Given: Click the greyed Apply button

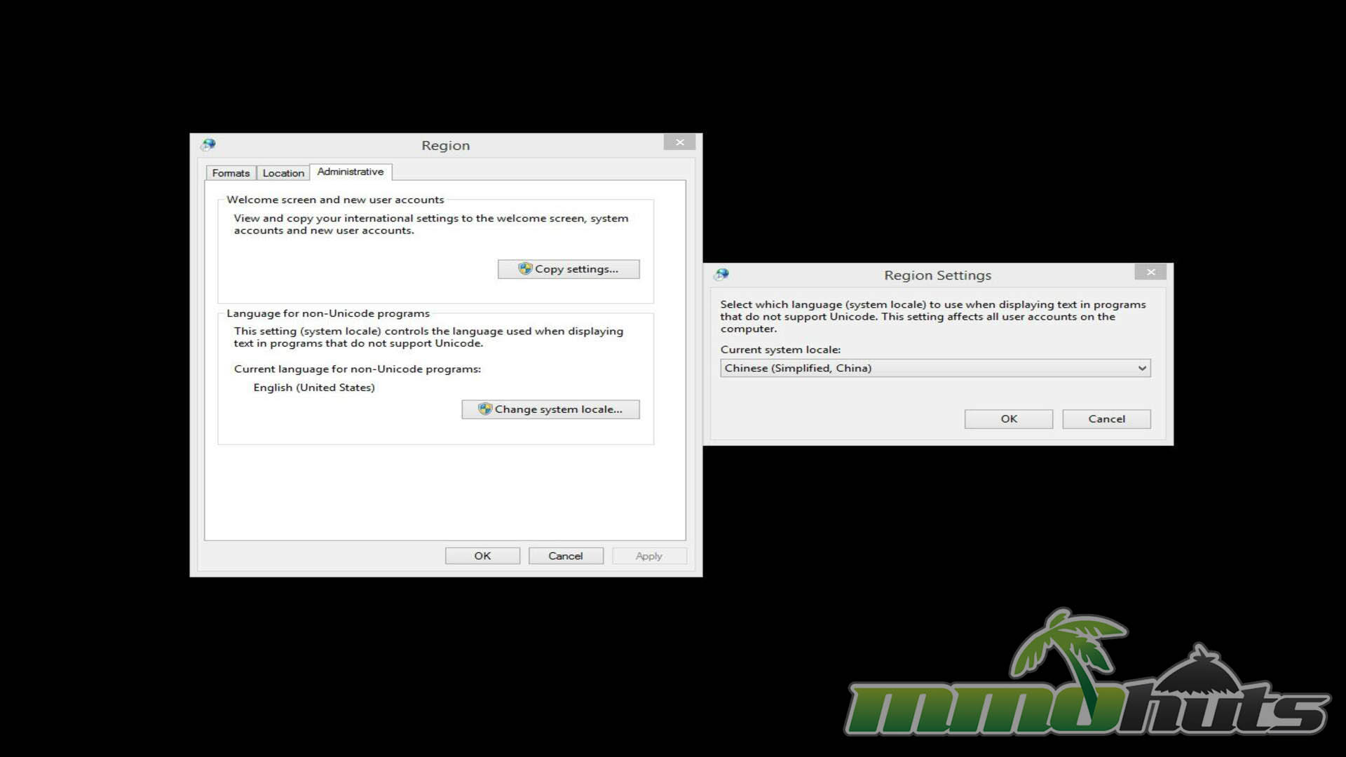Looking at the screenshot, I should (648, 556).
